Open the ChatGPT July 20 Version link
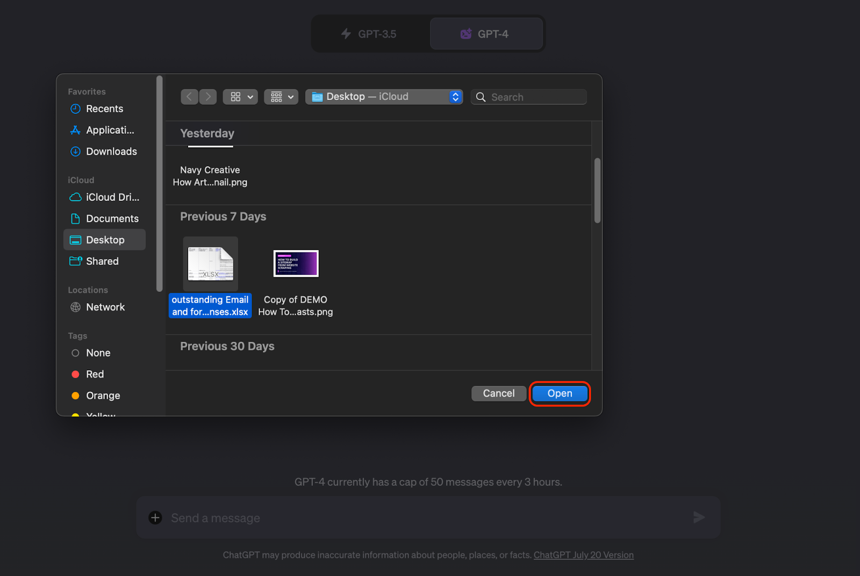Viewport: 860px width, 576px height. [x=583, y=555]
